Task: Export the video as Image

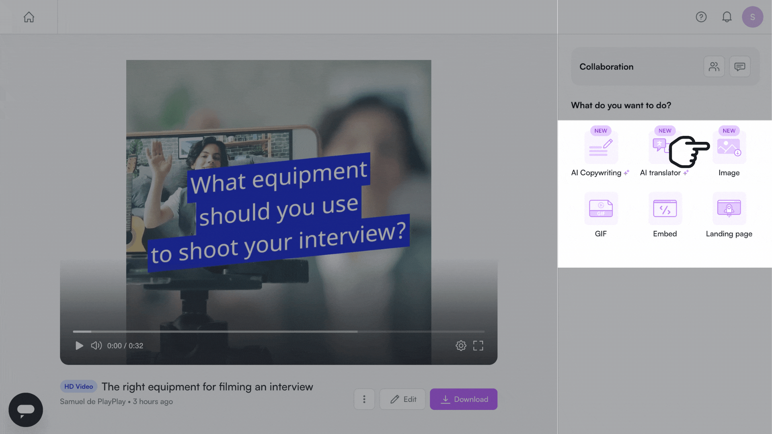Action: 729,148
